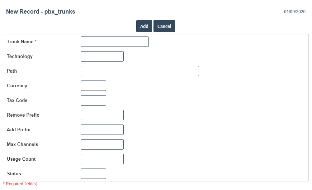Screen dimensions: 312x190
Task: Select the Add Prefix text box
Action: point(102,130)
